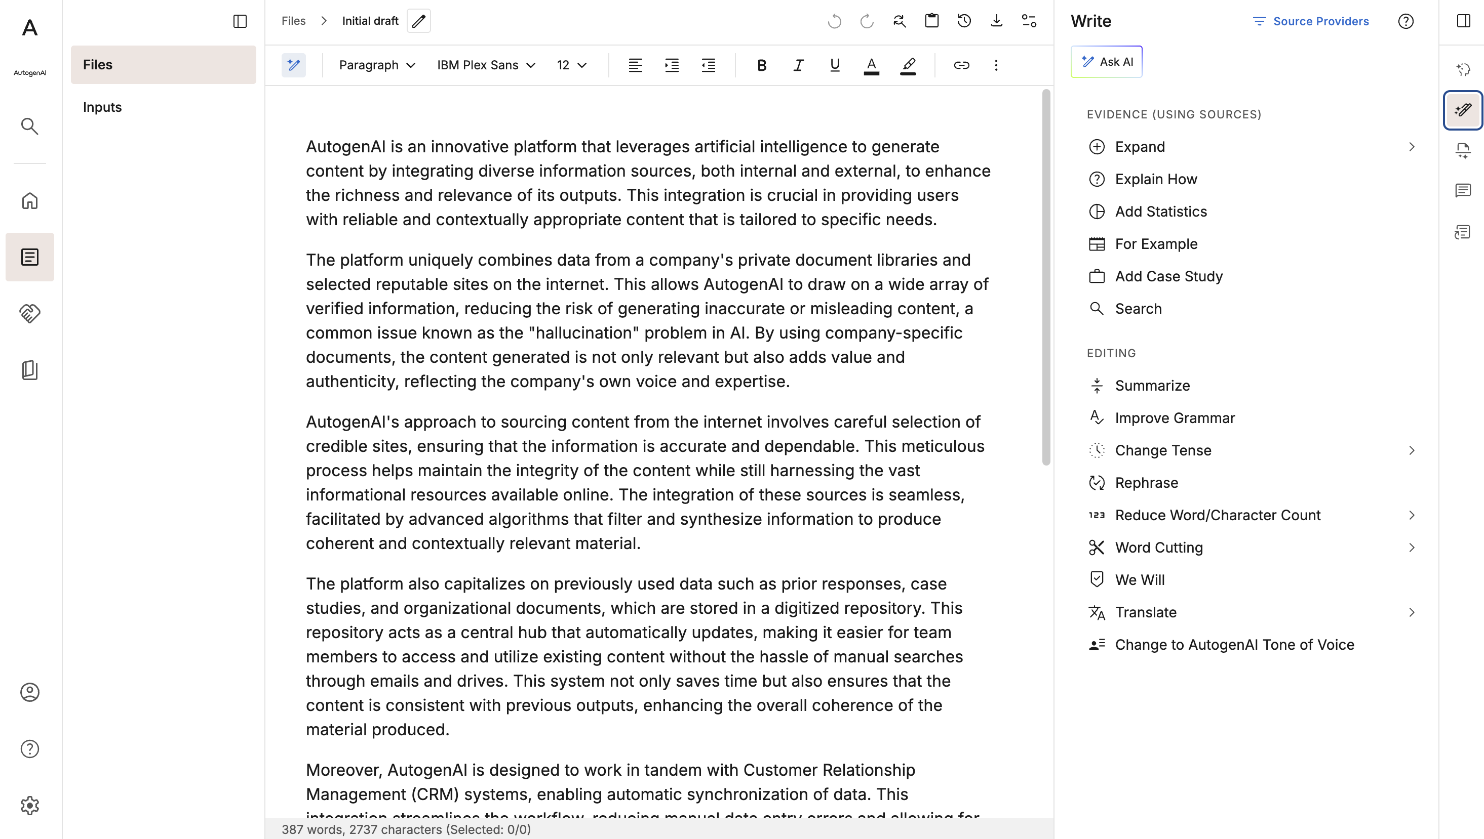The height and width of the screenshot is (839, 1484).
Task: Open the settings gear in left sidebar
Action: (30, 805)
